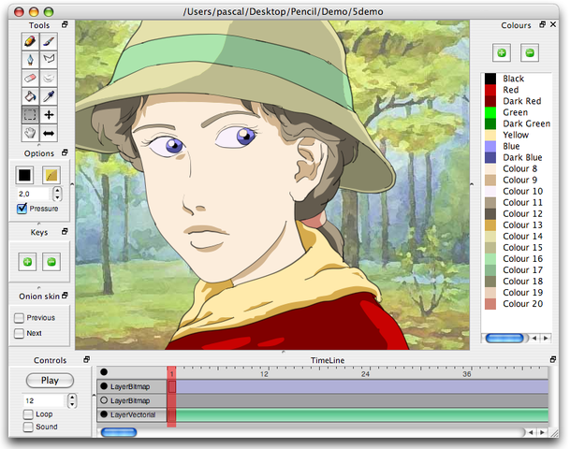Select the Brush tool
Viewport: 570px width, 449px height.
tap(49, 41)
